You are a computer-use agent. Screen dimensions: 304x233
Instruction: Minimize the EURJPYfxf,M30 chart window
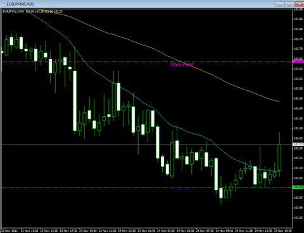point(279,4)
